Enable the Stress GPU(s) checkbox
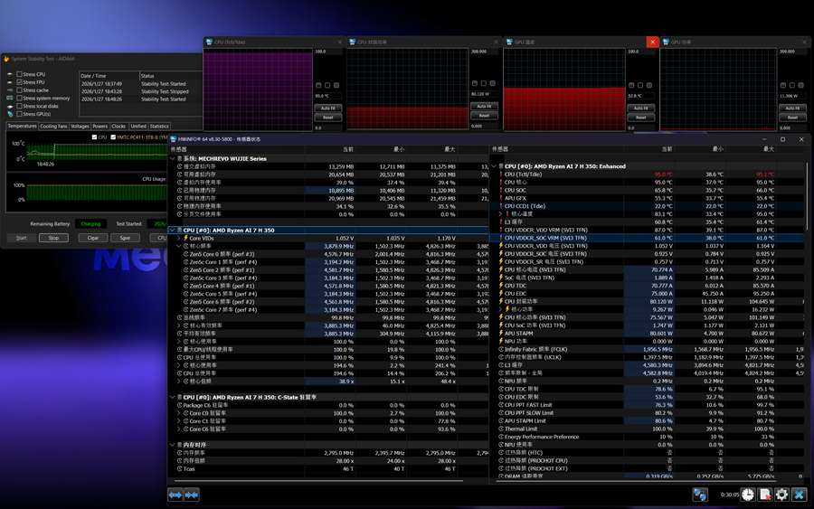Viewport: 814px width, 509px height. (19, 114)
